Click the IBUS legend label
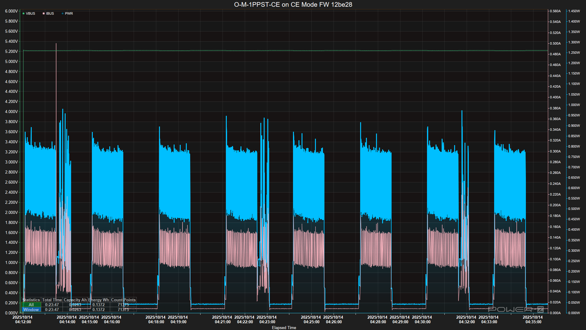Screen dimensions: 586x330 tap(50, 14)
